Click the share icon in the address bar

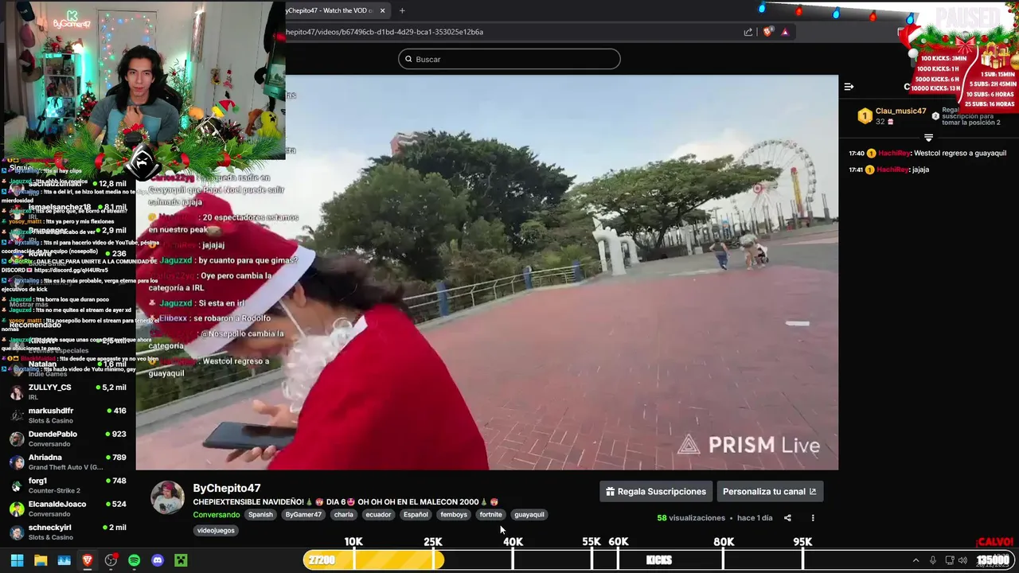coord(748,32)
